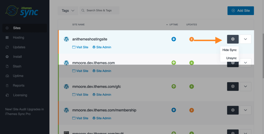Image resolution: width=264 pixels, height=134 pixels.
Task: Navigate to Uptime in sidebar
Action: (18, 76)
